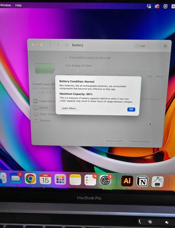
Task: Select Power Adapter in the sidebar
Action: coord(45,114)
